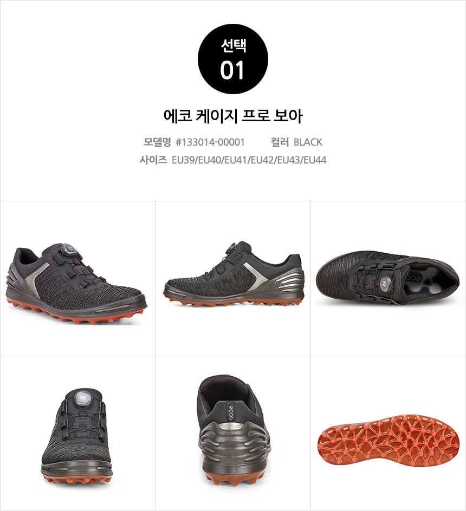Click the size list EU39 through EU44
The image size is (466, 511).
pos(249,160)
